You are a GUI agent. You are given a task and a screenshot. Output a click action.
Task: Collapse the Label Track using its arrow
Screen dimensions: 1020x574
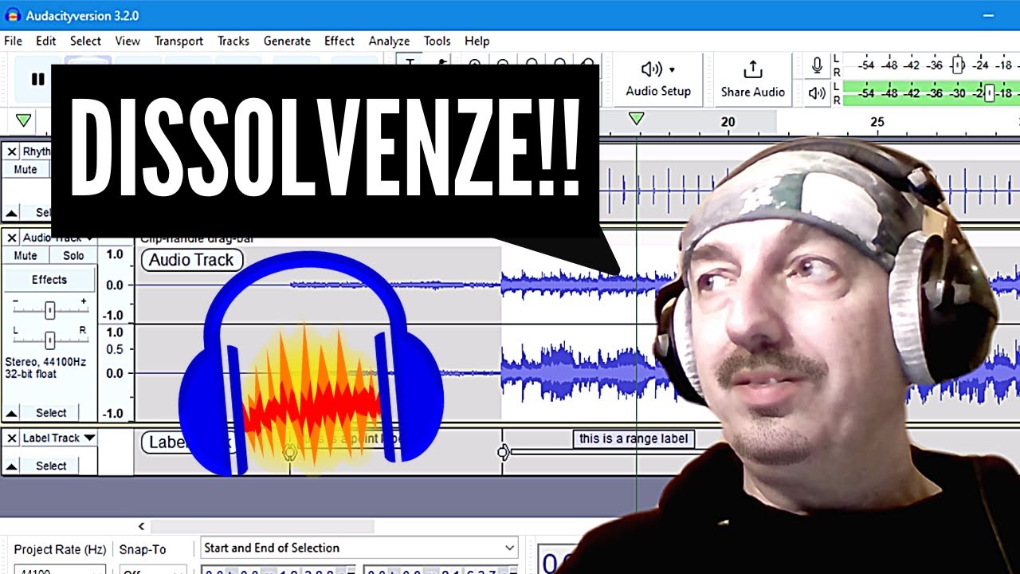12,466
